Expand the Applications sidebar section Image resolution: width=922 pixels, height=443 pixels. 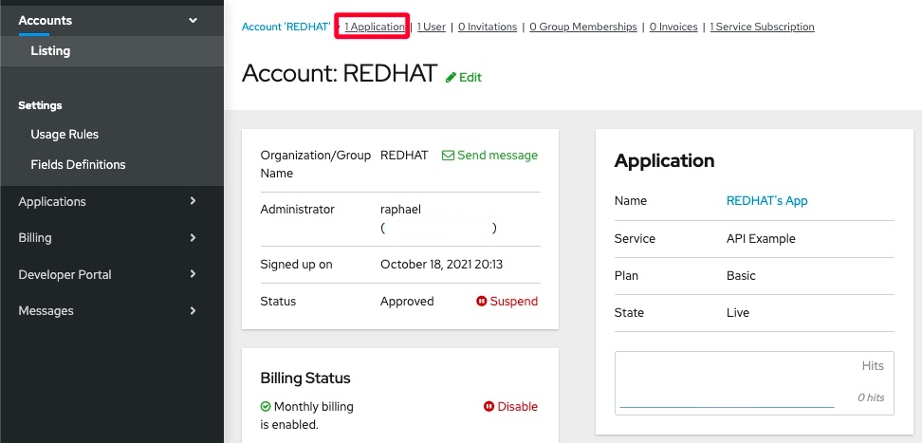coord(194,201)
